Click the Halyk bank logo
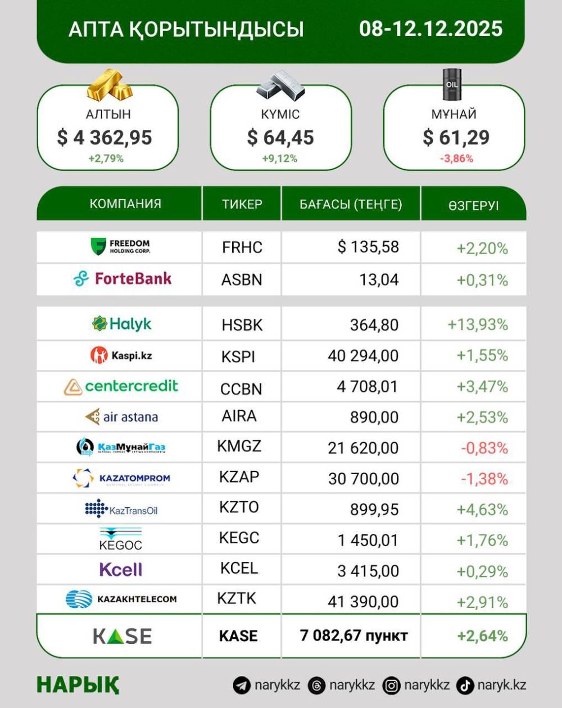 (121, 324)
